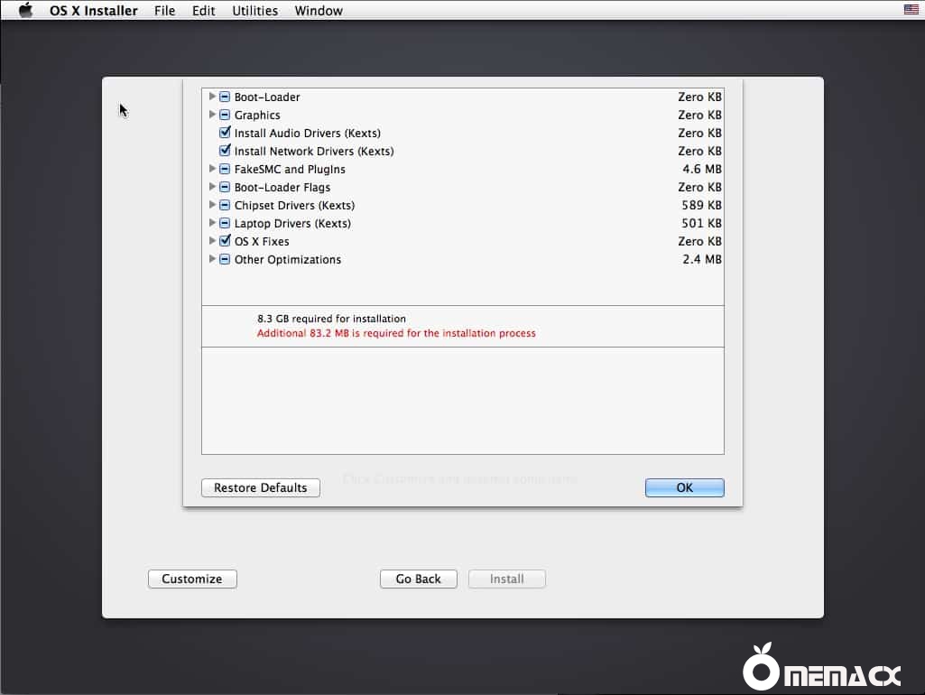
Task: Toggle the Boot-Loader checkbox
Action: [x=225, y=97]
